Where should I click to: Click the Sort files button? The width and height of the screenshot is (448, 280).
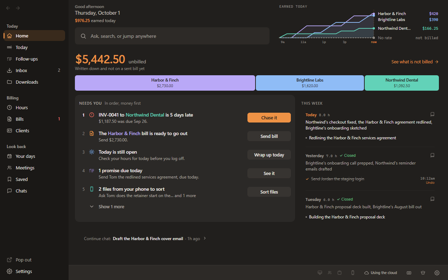(x=269, y=192)
